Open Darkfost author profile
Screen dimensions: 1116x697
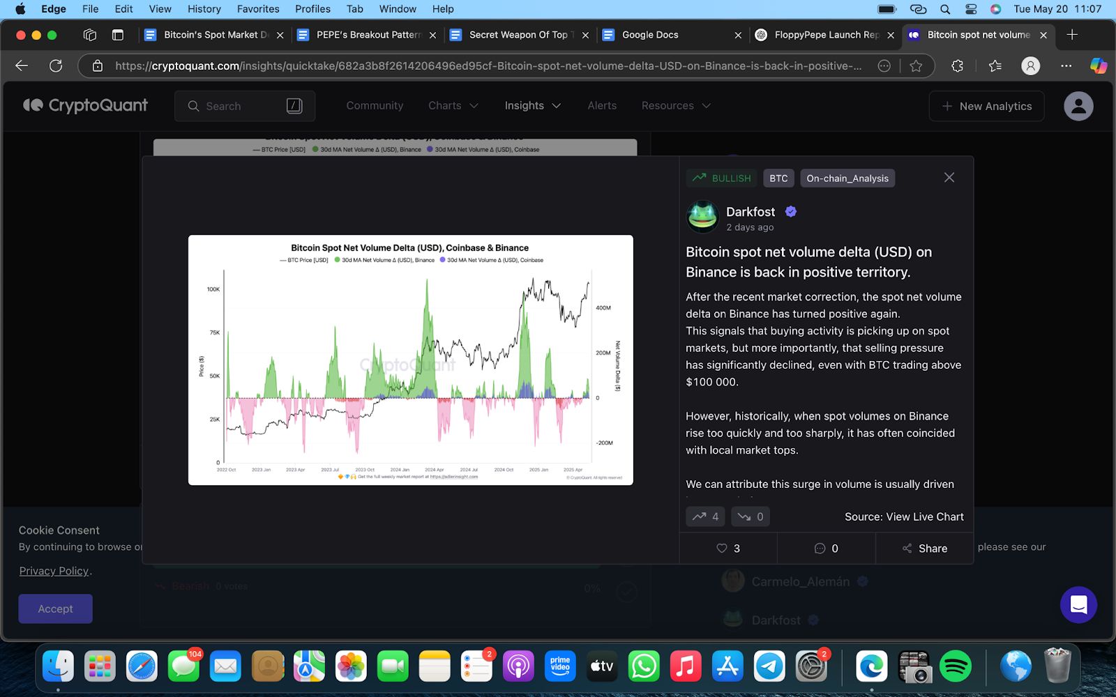coord(751,212)
